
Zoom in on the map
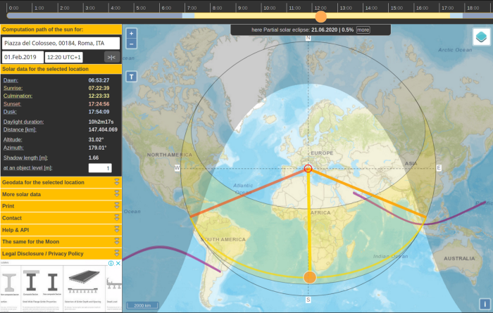tap(132, 33)
